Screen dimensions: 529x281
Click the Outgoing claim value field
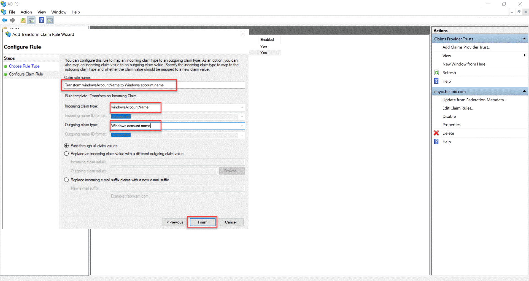coord(164,171)
